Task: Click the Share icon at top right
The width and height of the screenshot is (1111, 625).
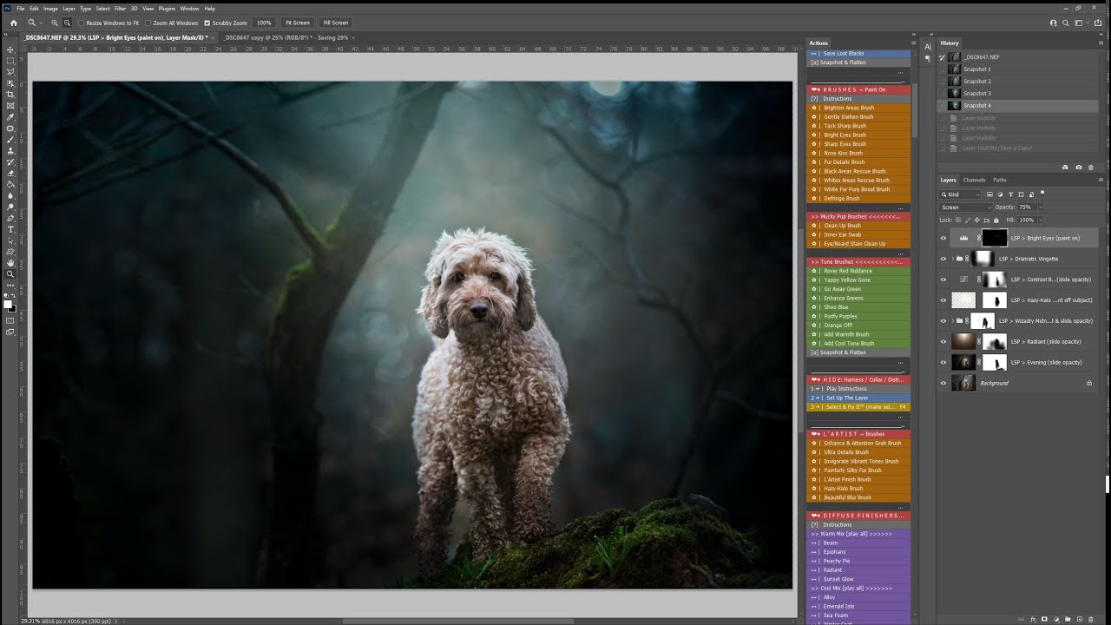Action: tap(1098, 23)
